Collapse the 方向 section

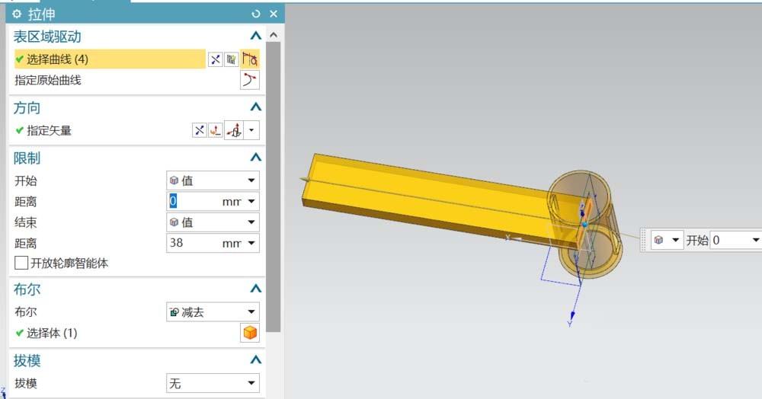point(255,107)
